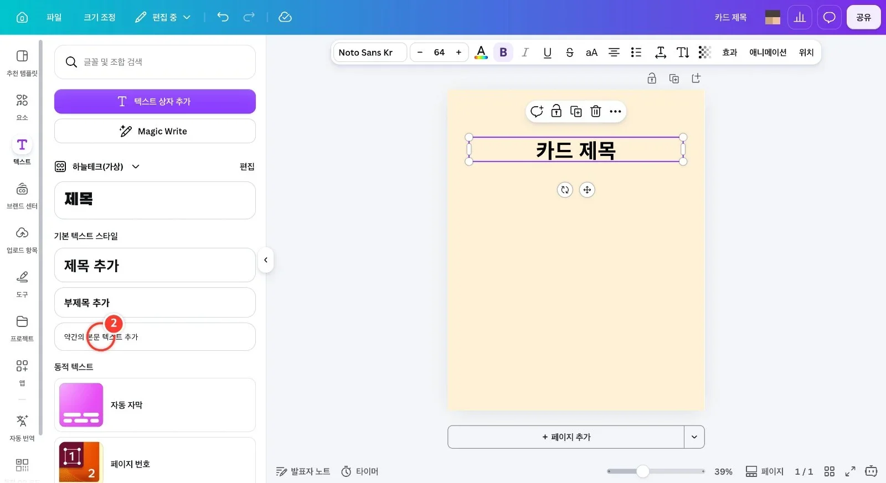
Task: Click 페이지 추가 button
Action: [566, 437]
